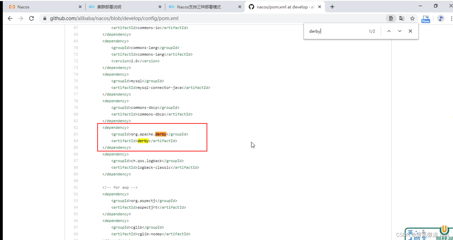Click the version 2.6 line
453x240 pixels.
[135, 61]
